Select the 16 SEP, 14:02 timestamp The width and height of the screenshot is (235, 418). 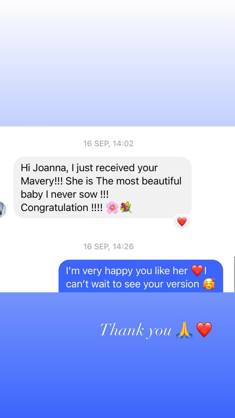point(109,143)
